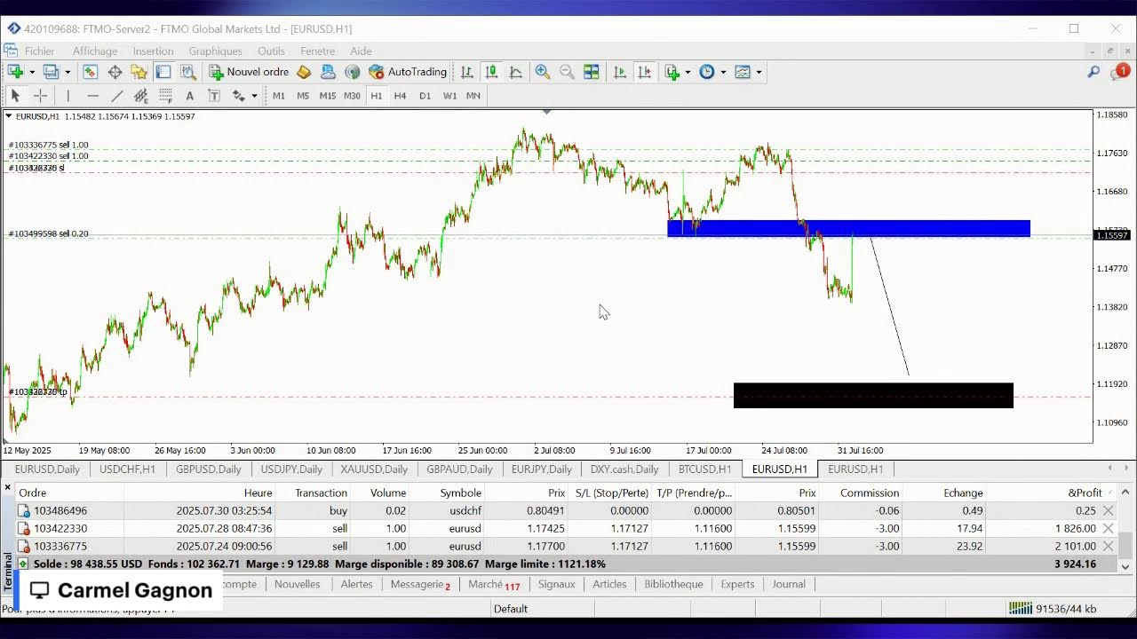Screen dimensions: 1137x639
Task: Open the Affichage menu
Action: [95, 51]
